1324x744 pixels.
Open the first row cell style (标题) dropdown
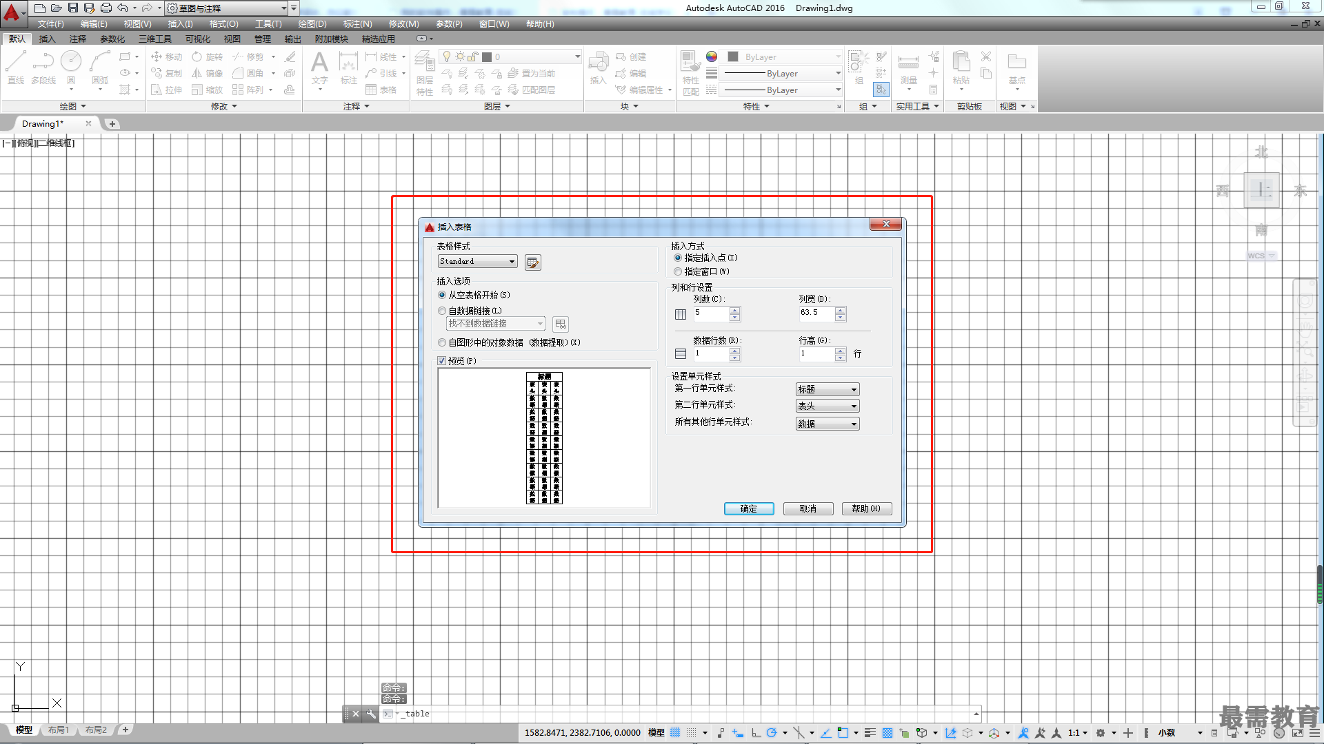tap(827, 389)
